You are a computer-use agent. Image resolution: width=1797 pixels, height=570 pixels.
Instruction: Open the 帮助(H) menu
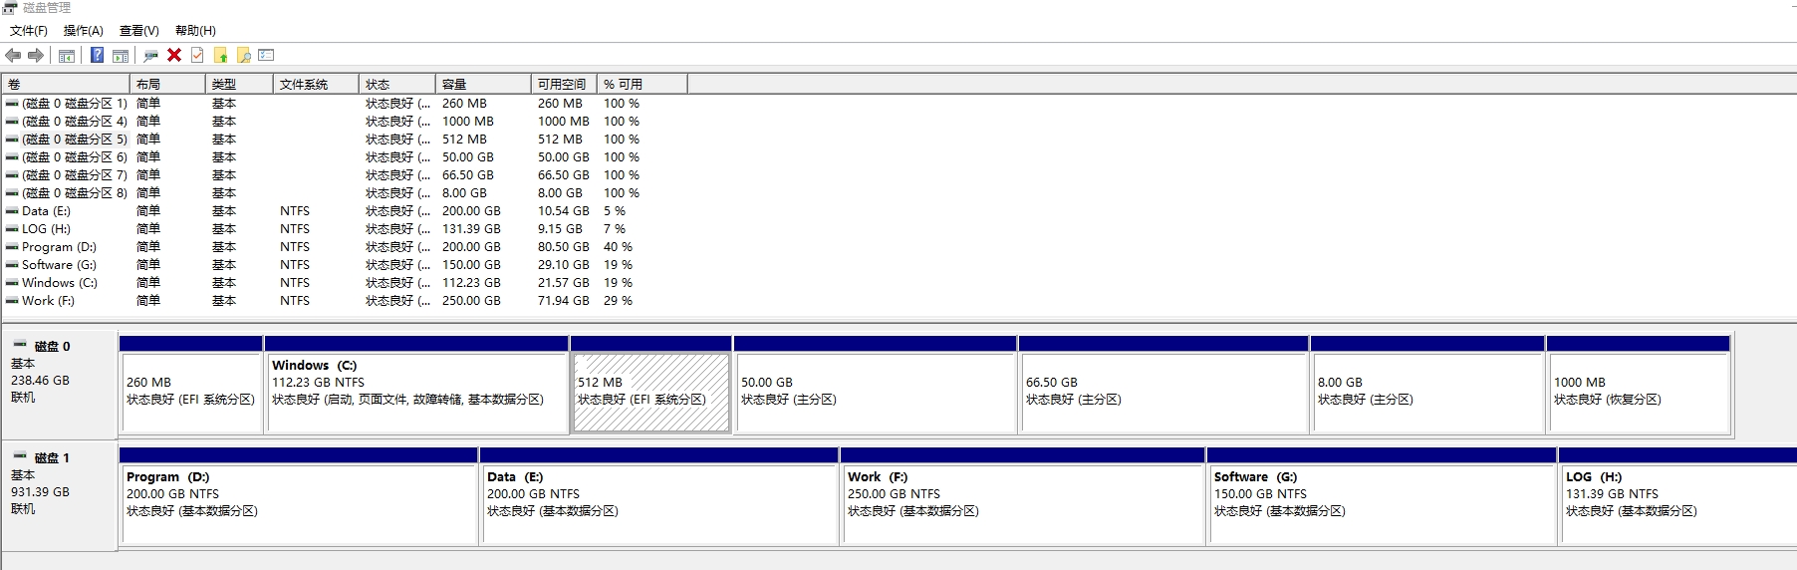195,31
